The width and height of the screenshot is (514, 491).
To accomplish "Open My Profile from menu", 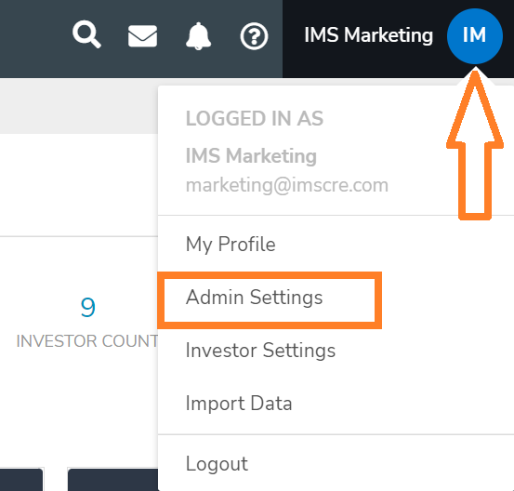I will [231, 245].
